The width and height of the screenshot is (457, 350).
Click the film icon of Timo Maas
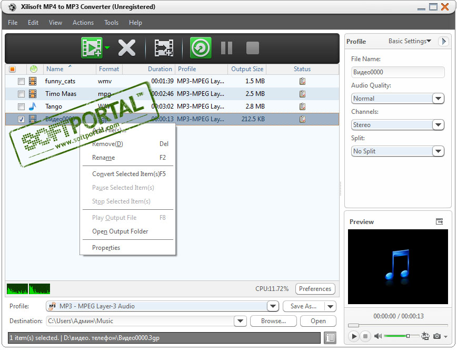click(x=33, y=94)
